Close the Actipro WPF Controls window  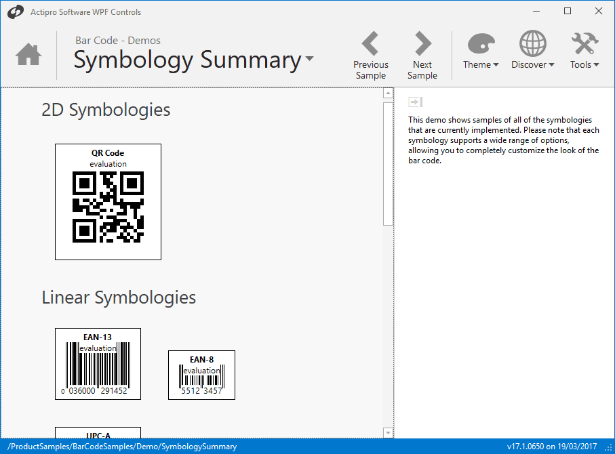(599, 11)
